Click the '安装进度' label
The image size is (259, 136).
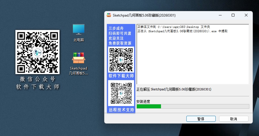pyautogui.click(x=143, y=102)
